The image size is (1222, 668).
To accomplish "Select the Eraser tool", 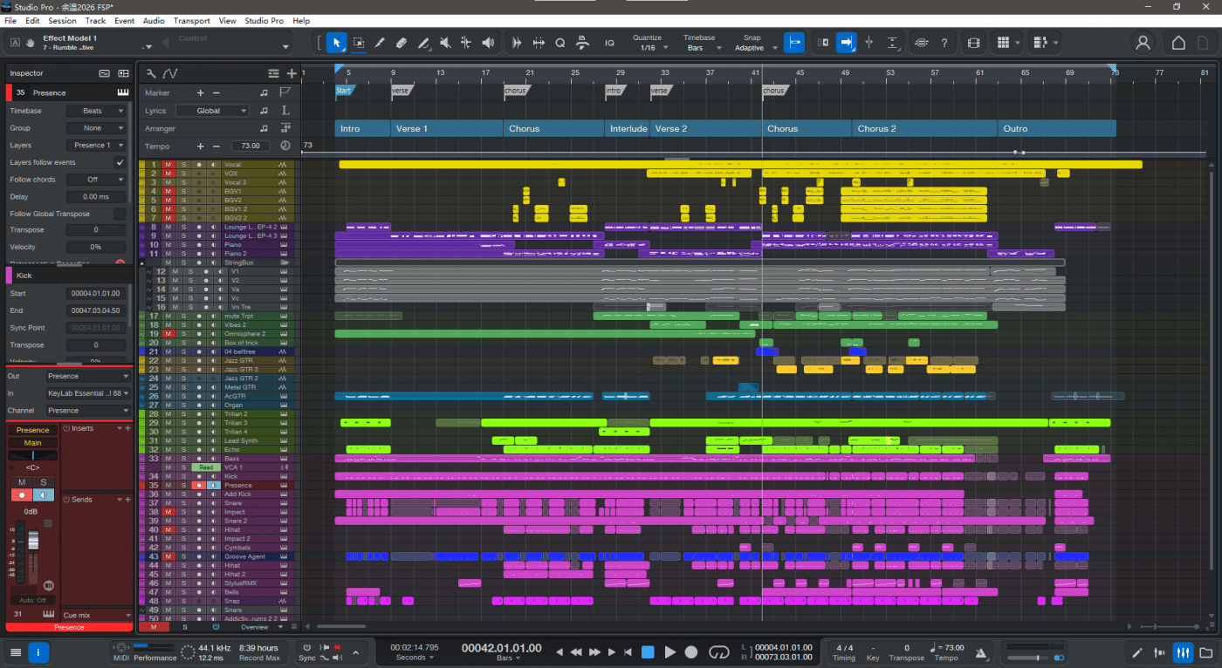I will click(x=402, y=43).
